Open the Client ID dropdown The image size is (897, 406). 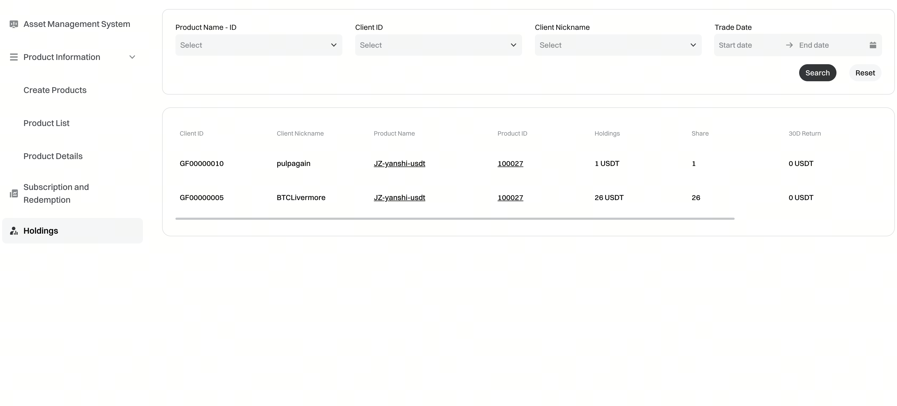tap(438, 45)
